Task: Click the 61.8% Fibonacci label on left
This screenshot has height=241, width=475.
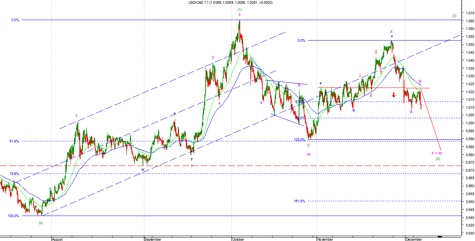Action: click(14, 141)
